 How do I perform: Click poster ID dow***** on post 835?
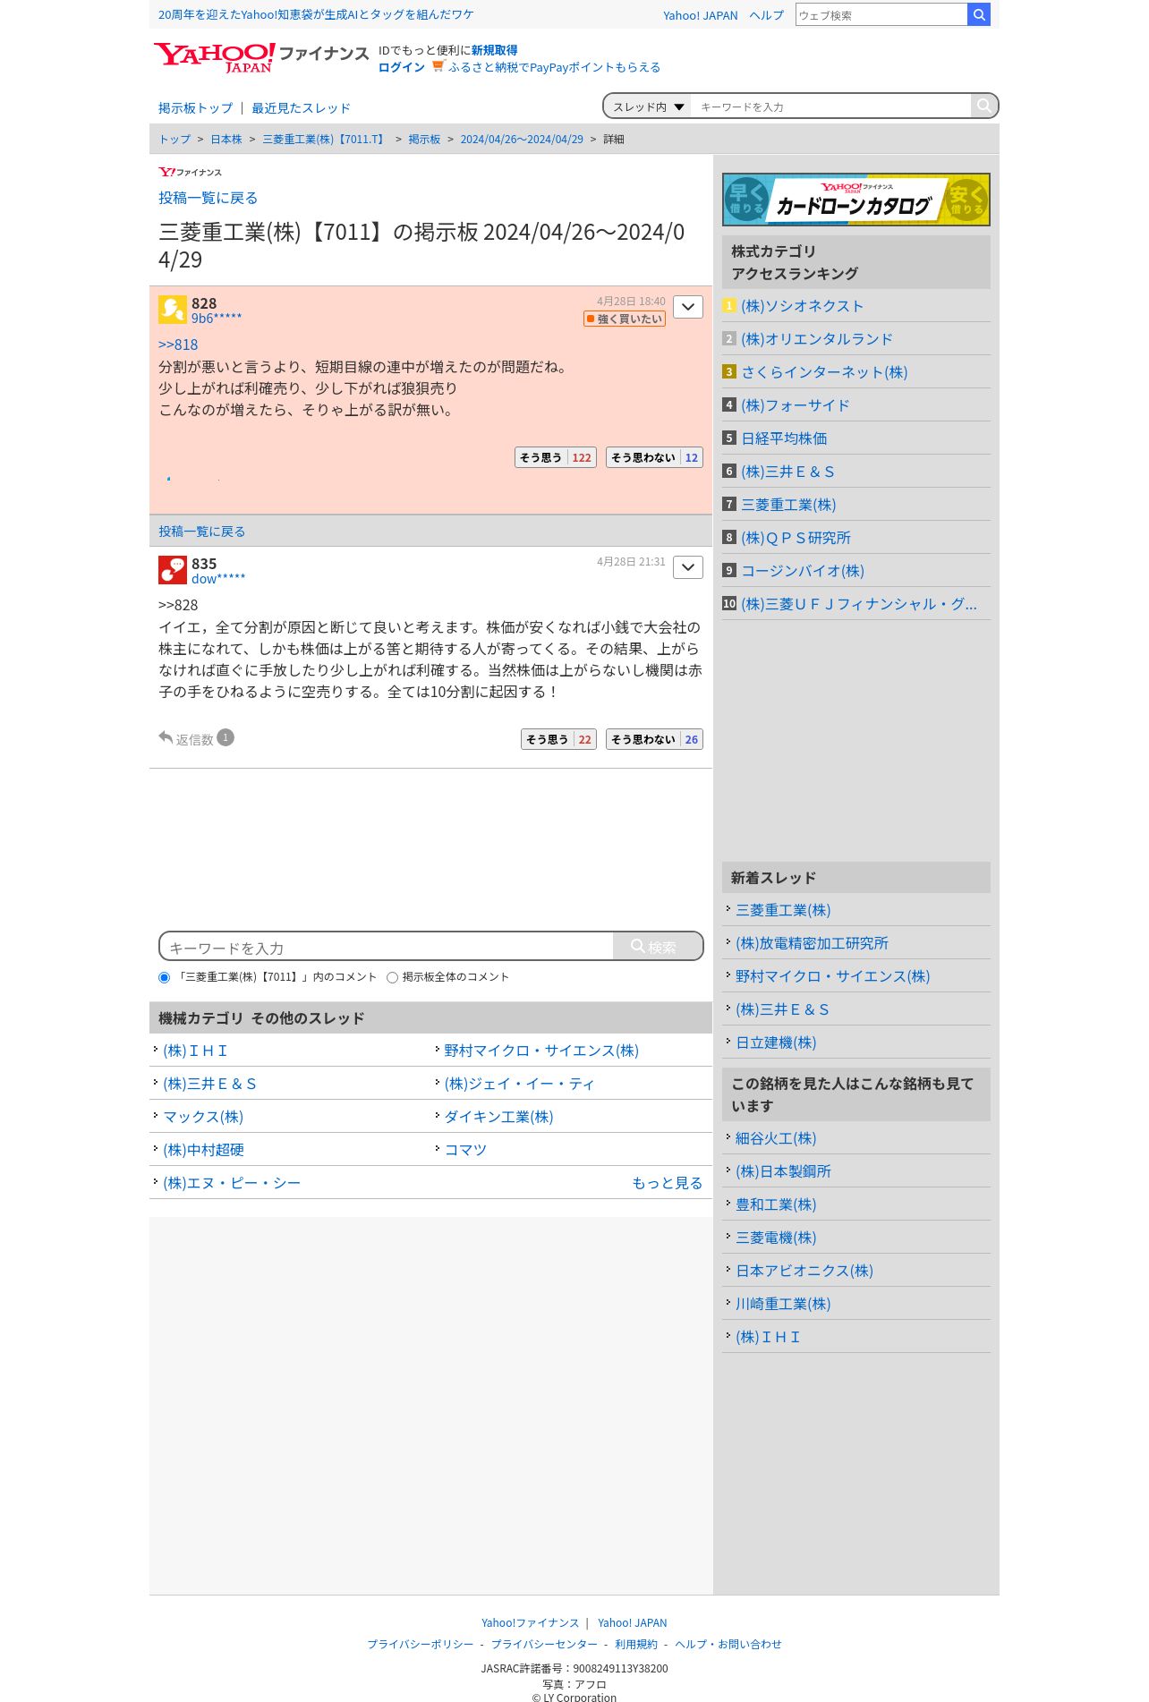(x=218, y=579)
